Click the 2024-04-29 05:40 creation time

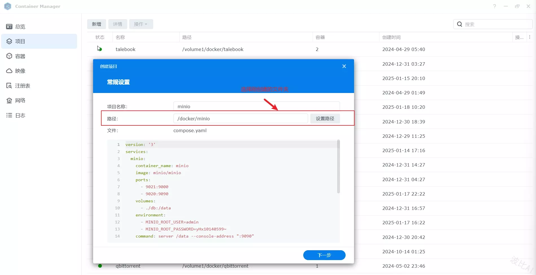404,49
